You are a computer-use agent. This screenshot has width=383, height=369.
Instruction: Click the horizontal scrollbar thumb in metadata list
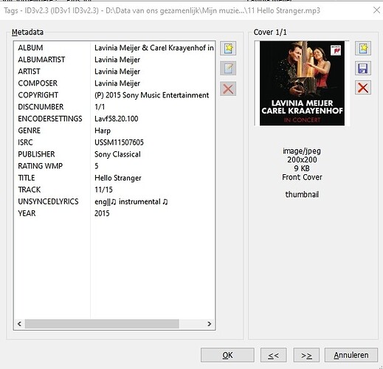pyautogui.click(x=102, y=324)
